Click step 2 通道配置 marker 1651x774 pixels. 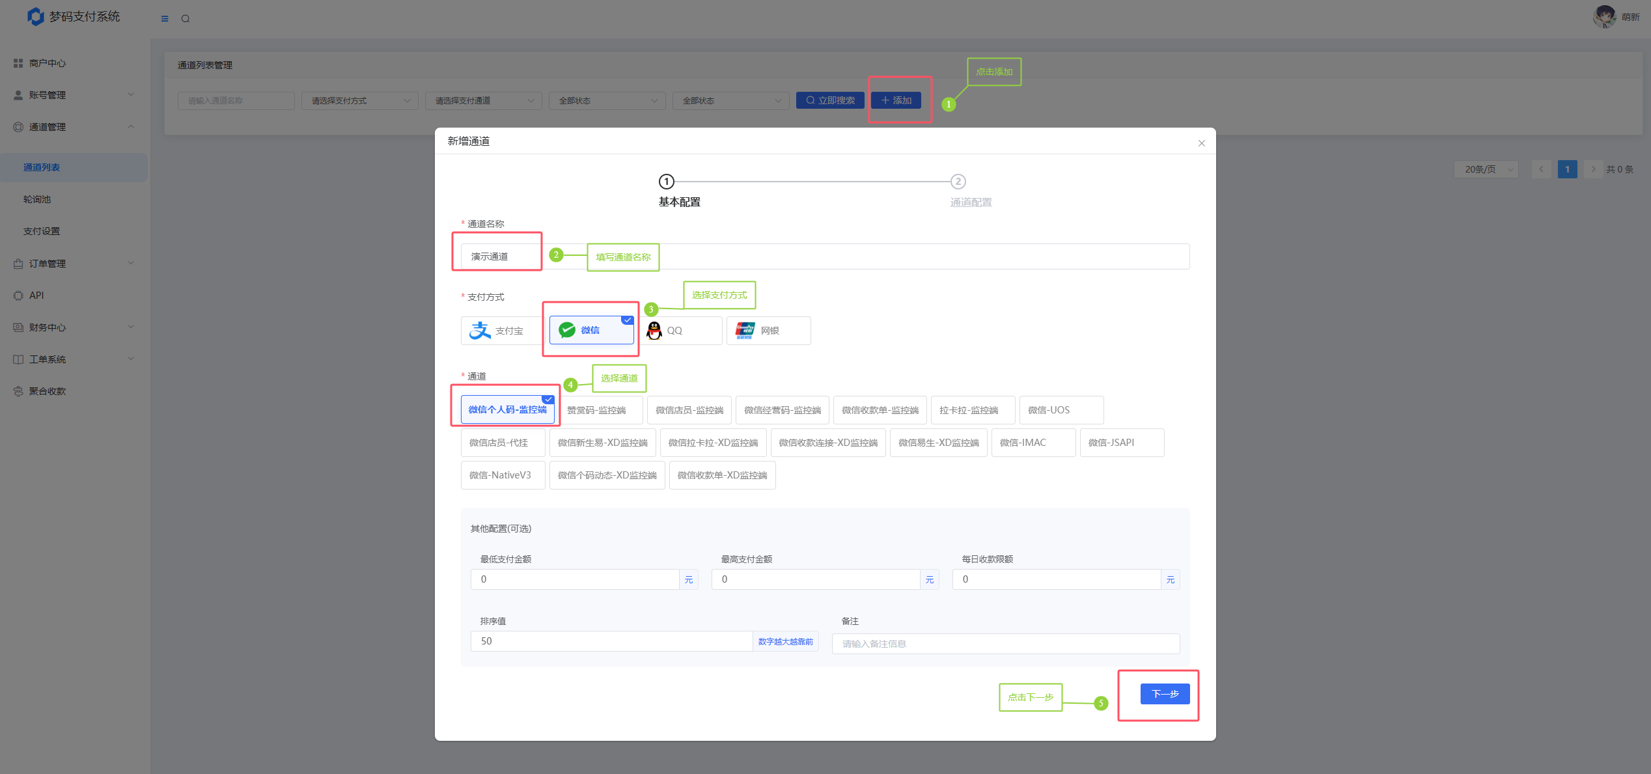(x=958, y=182)
